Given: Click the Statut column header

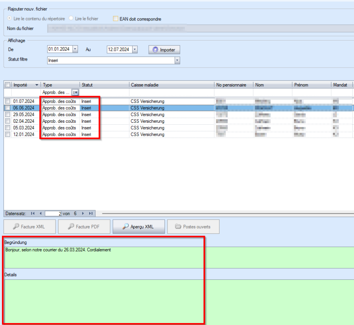Looking at the screenshot, I should pyautogui.click(x=104, y=85).
